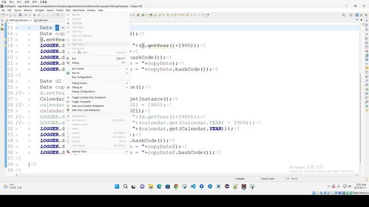This screenshot has height=207, width=369.
Task: Open the Edit menu
Action: [9, 10]
